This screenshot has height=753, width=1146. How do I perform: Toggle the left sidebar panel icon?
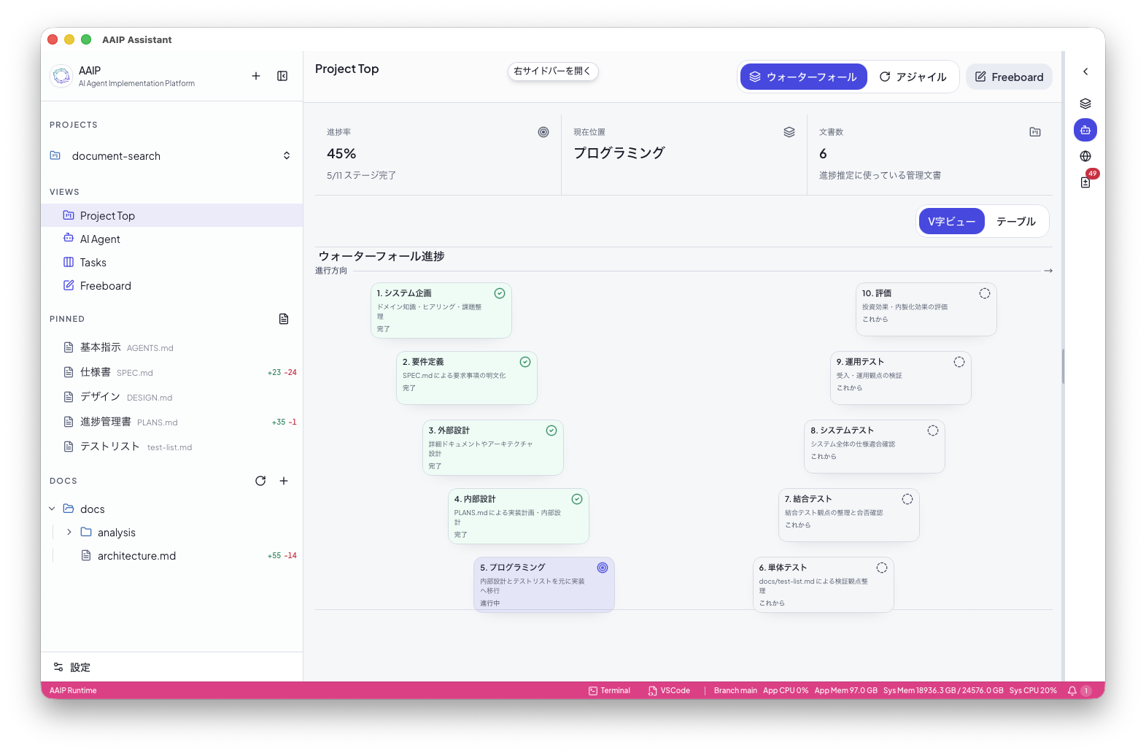[282, 76]
